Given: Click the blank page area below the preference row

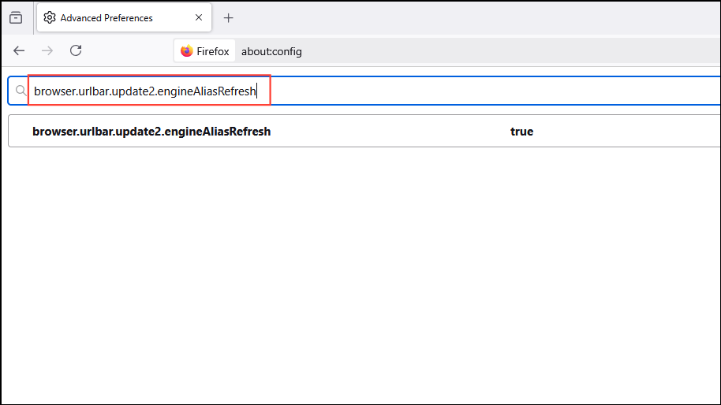Looking at the screenshot, I should (x=355, y=276).
